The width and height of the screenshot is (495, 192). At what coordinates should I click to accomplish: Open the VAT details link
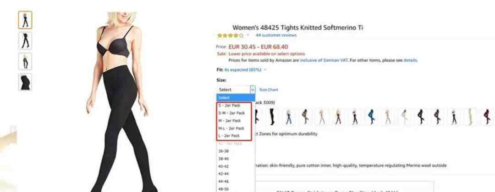point(410,60)
